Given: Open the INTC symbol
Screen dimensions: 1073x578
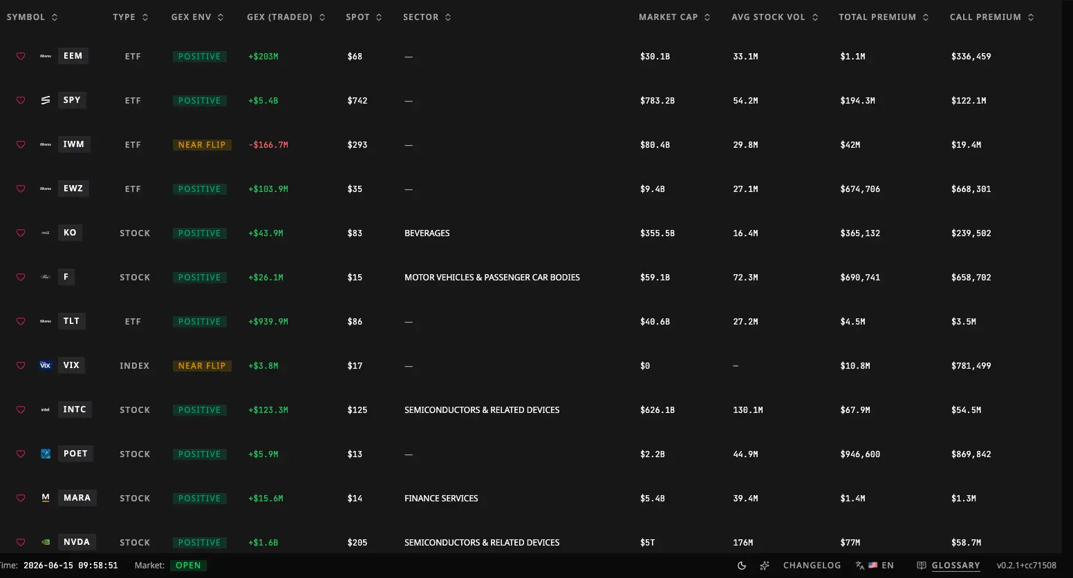Looking at the screenshot, I should [x=75, y=410].
